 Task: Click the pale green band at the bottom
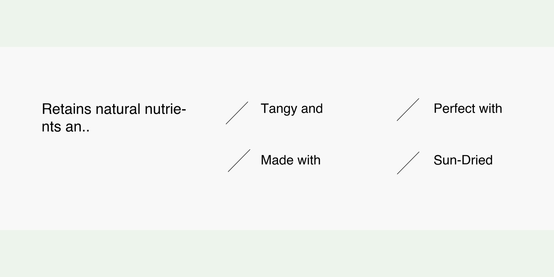coord(277,253)
